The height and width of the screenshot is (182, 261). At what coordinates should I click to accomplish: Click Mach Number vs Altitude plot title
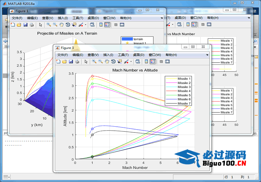point(135,70)
